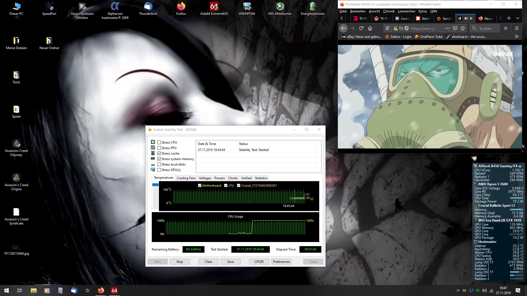
Task: Bookmark page with star icon
Action: (463, 28)
